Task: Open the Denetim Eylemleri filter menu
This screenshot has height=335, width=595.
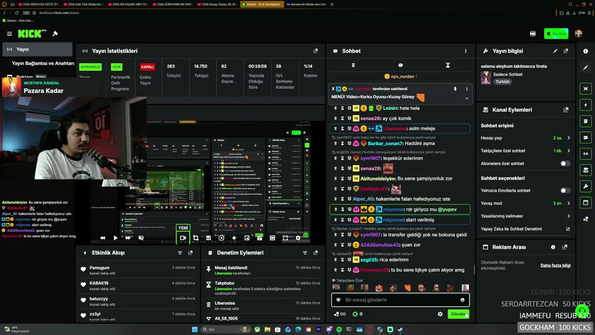Action: point(305,253)
